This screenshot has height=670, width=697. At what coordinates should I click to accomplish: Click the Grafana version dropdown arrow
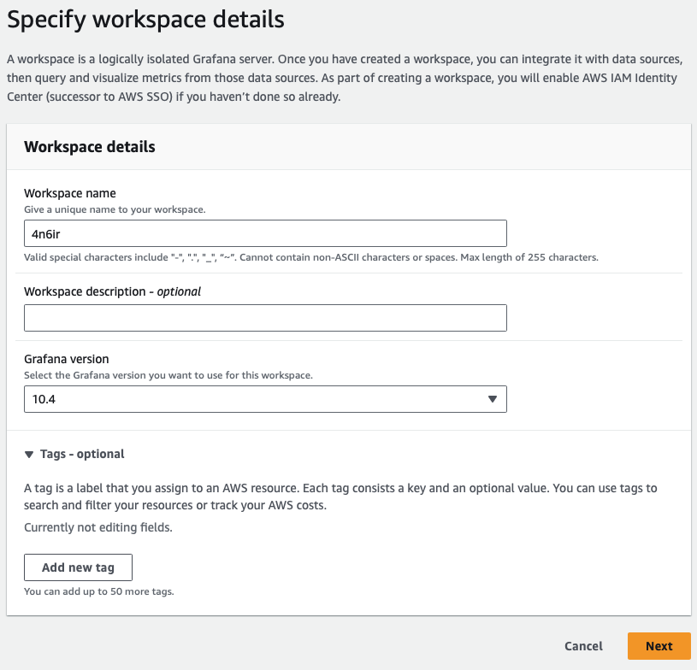492,399
